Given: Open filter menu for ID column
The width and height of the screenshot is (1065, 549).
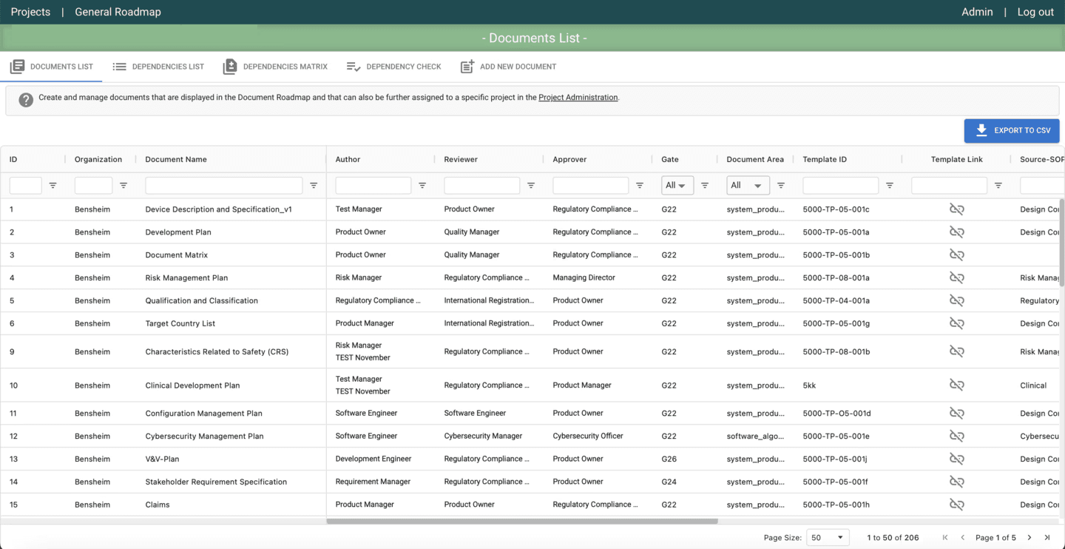Looking at the screenshot, I should (53, 185).
